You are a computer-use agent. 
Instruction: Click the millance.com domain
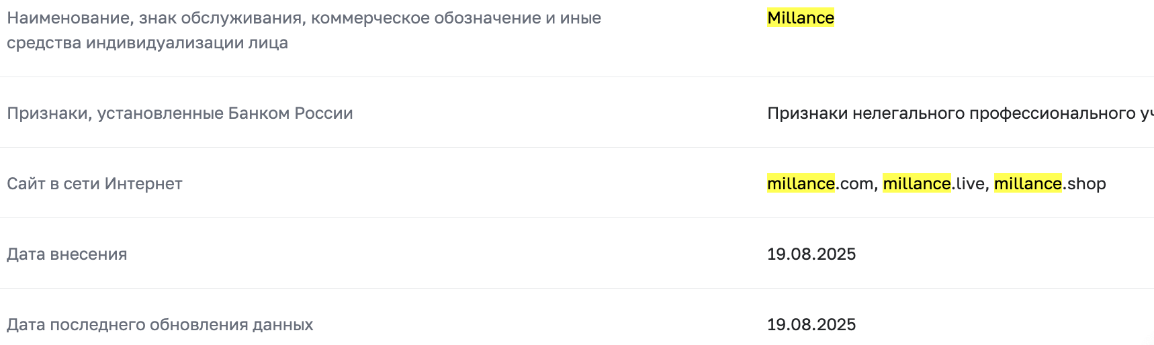tap(821, 184)
